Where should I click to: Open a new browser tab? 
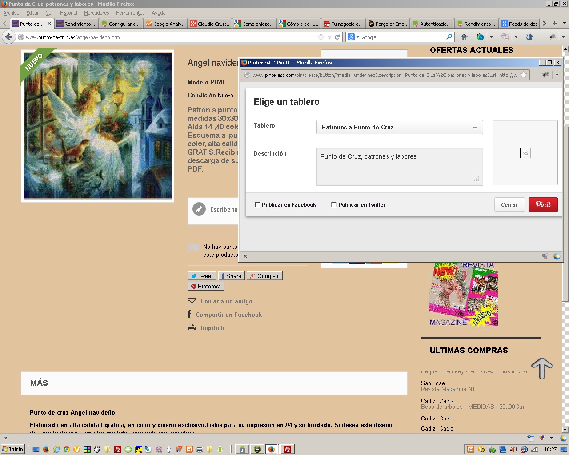coord(555,23)
